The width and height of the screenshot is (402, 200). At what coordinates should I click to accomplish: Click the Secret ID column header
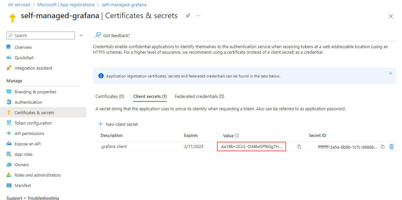[x=317, y=135]
